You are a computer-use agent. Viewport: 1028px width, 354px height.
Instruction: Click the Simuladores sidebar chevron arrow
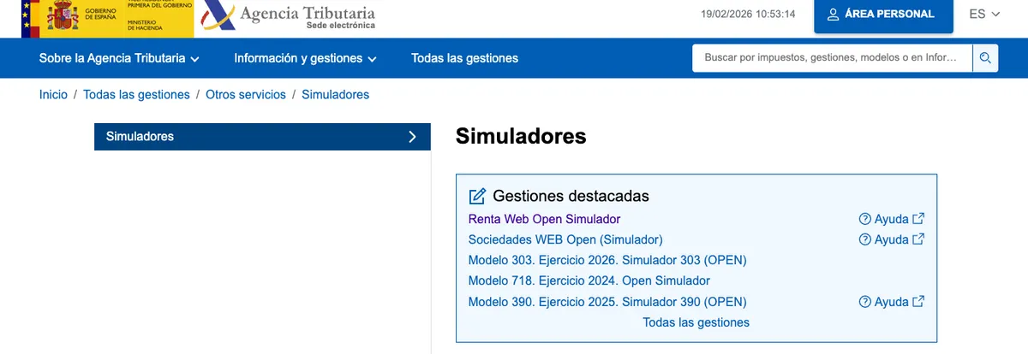[x=412, y=137]
